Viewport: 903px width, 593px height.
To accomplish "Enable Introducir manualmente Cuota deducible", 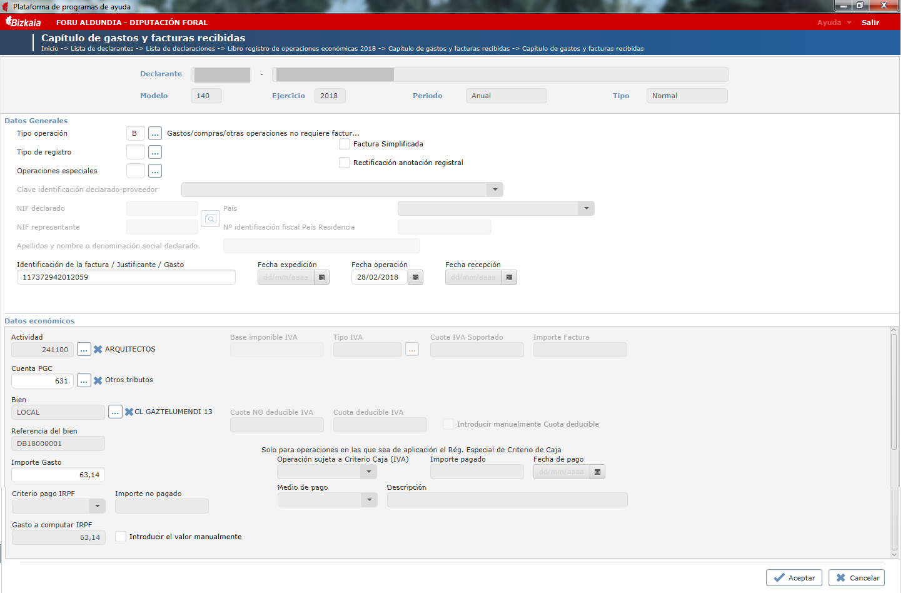I will pos(448,424).
